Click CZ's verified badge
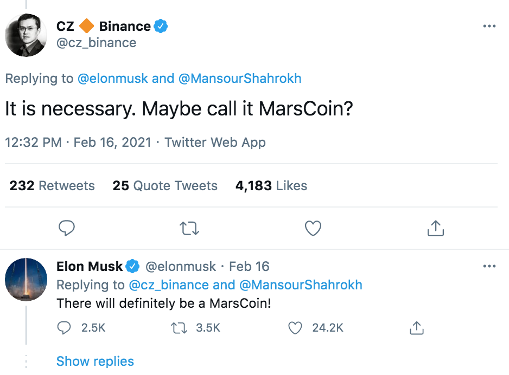Screen dimensions: 509x375 pyautogui.click(x=161, y=25)
